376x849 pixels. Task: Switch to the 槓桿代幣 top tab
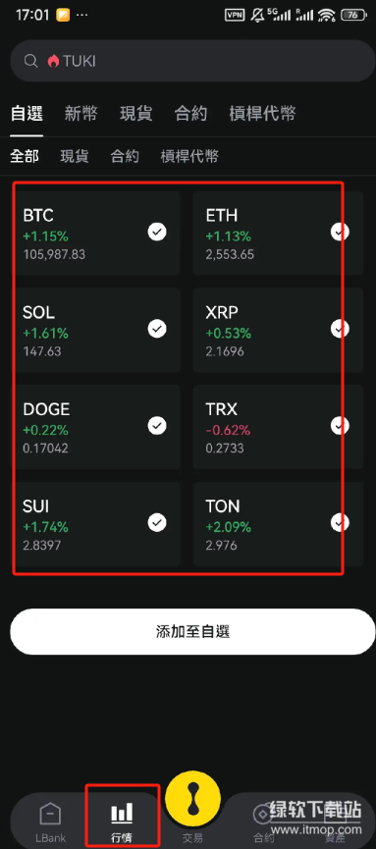tap(262, 114)
